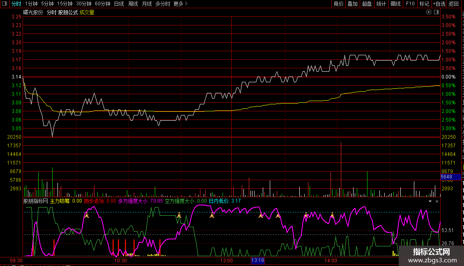Open the F10 company info

(x=410, y=4)
